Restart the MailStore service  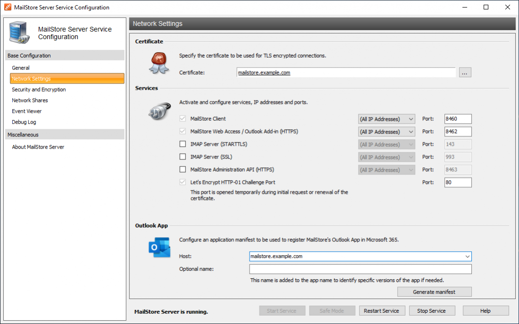point(382,310)
